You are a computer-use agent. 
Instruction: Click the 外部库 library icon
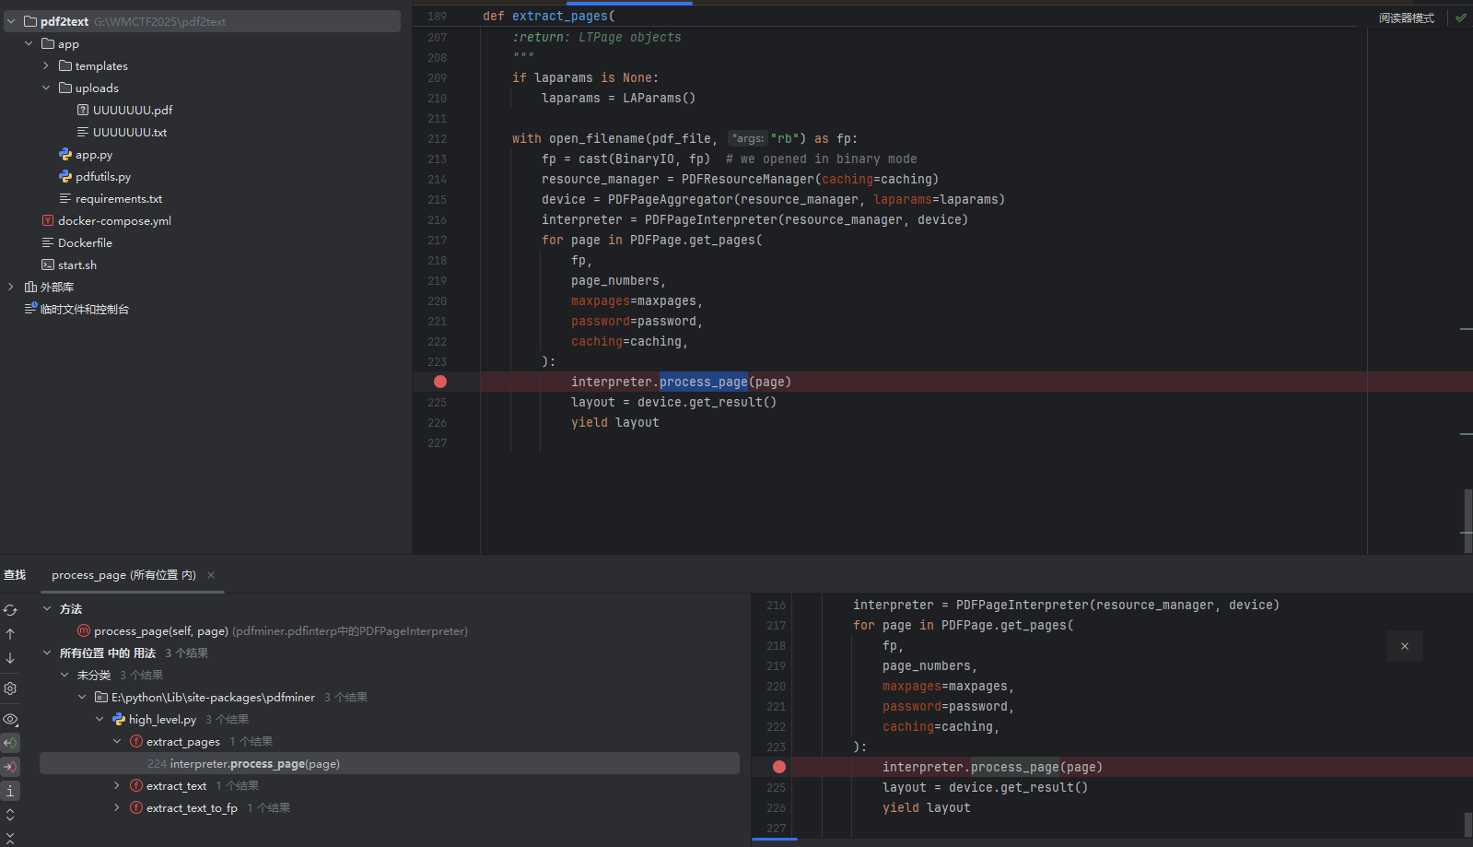click(x=30, y=287)
